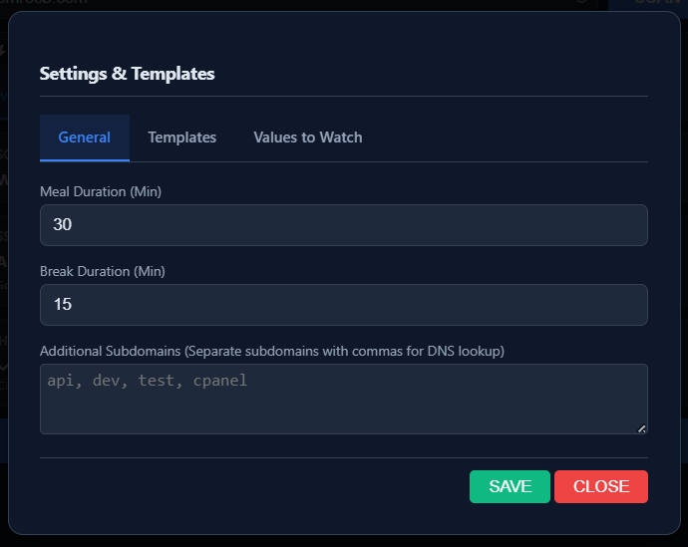Viewport: 688px width, 547px height.
Task: Click the empty footer area left of SAVE
Action: 249,486
